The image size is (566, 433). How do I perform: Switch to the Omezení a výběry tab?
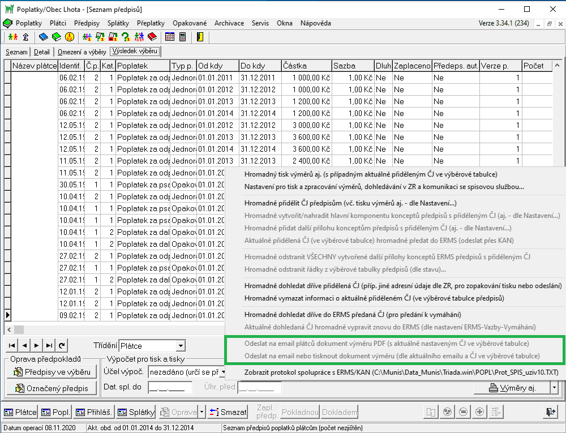pos(81,52)
